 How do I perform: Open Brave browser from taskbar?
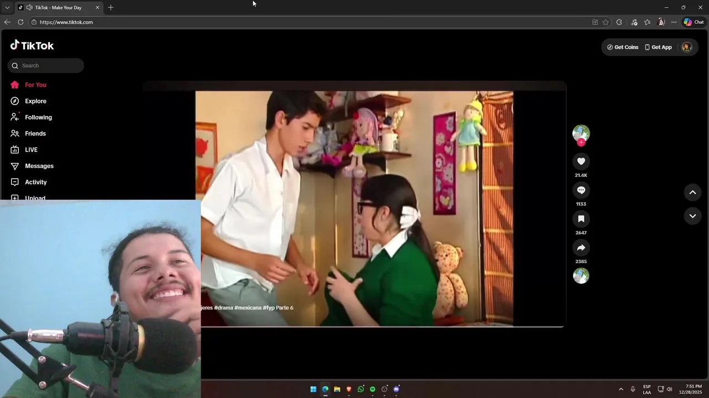(x=349, y=389)
